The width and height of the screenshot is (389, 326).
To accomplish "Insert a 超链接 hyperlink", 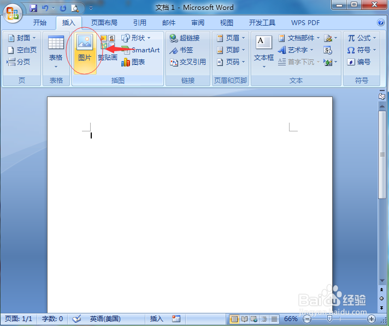I will 185,38.
